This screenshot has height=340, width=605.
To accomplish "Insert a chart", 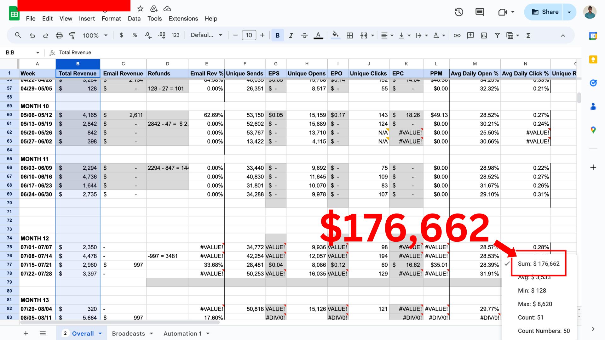I will (x=484, y=35).
